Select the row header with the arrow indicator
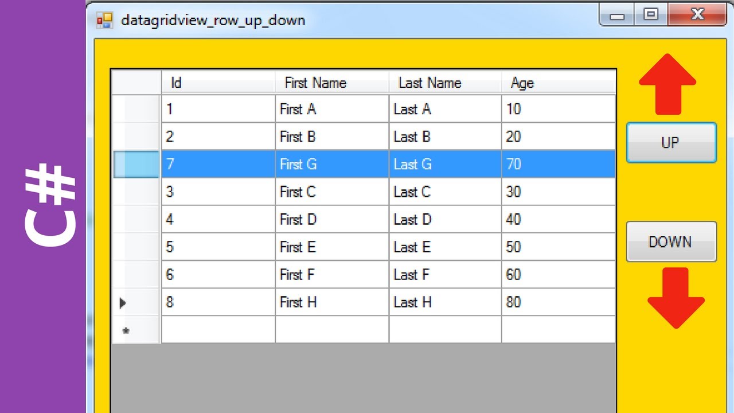 (136, 302)
